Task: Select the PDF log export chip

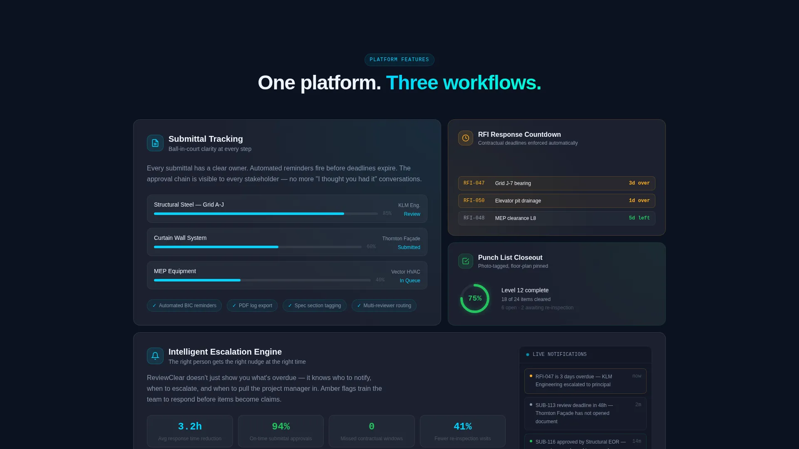Action: click(x=252, y=306)
